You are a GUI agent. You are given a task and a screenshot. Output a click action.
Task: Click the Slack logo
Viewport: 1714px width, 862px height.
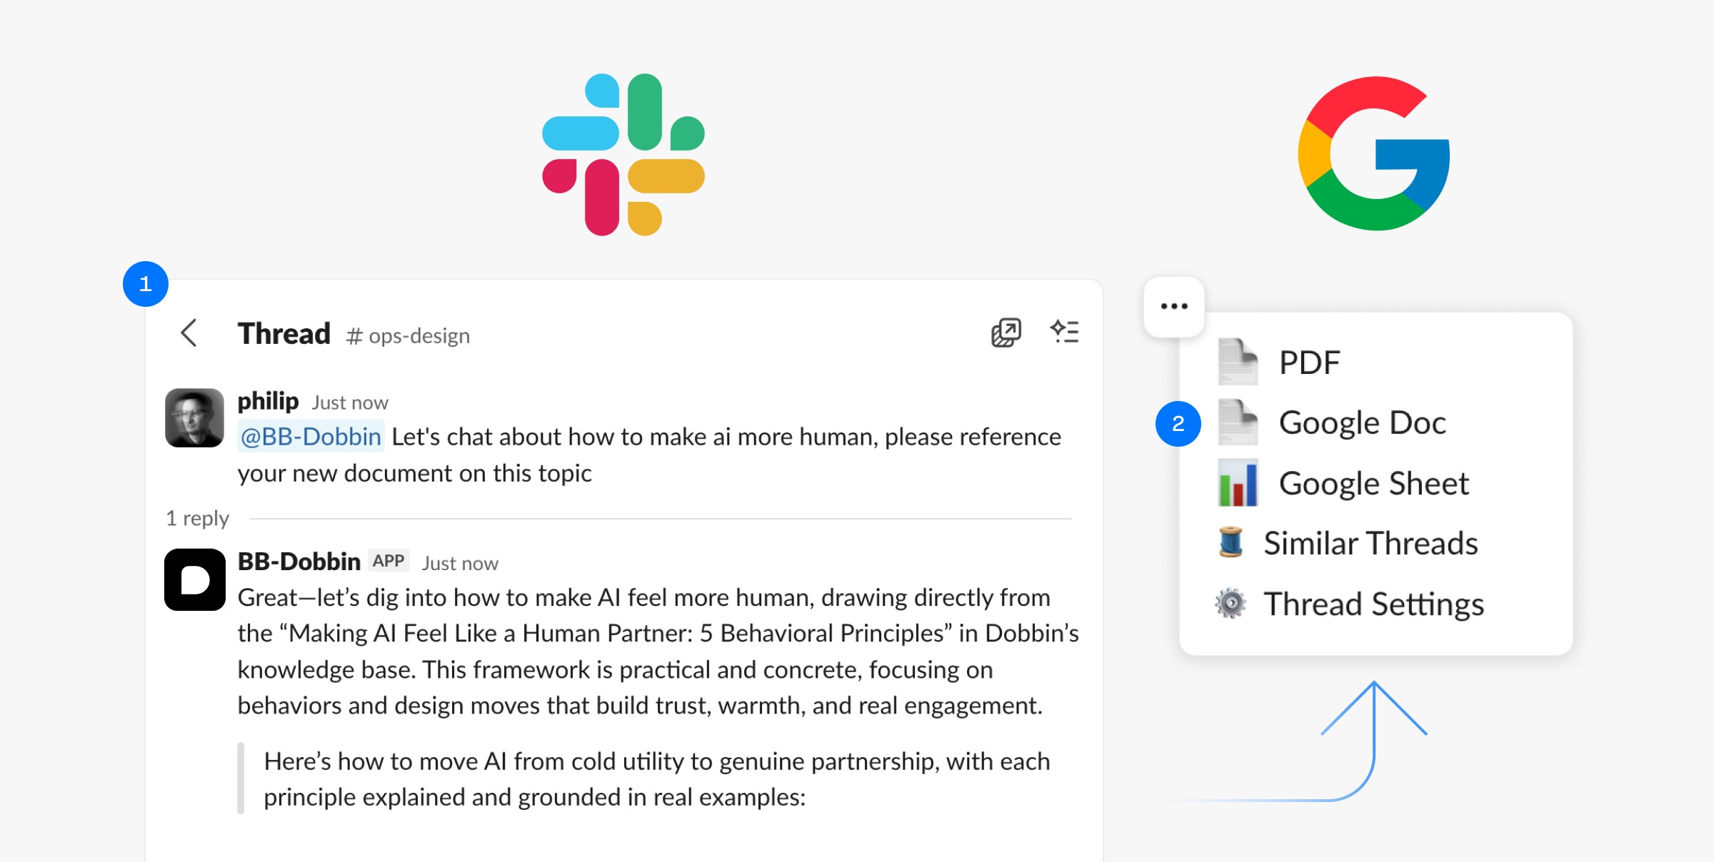(x=623, y=155)
